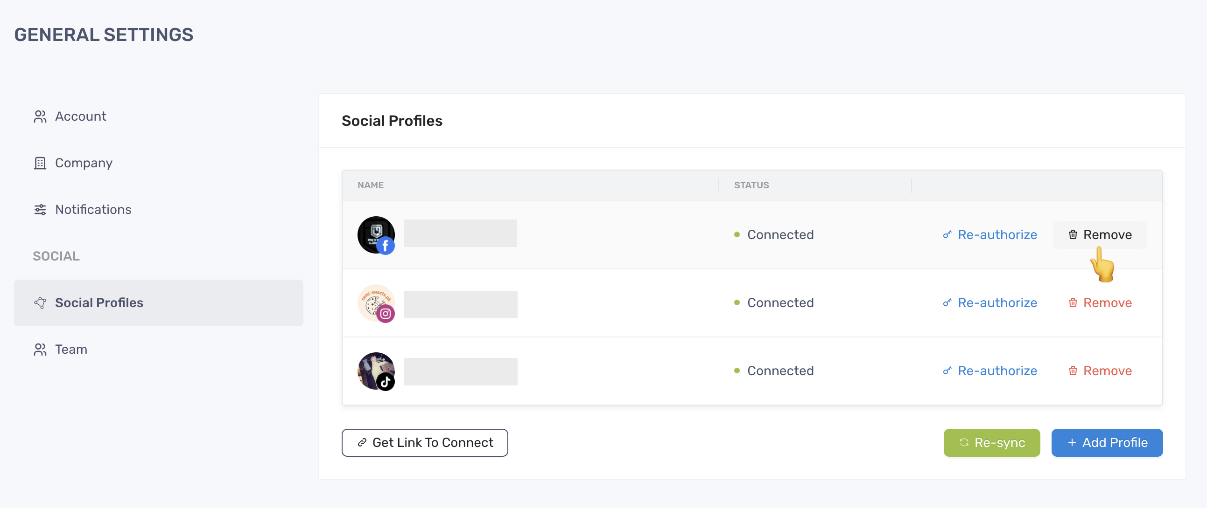Click the Team people icon
This screenshot has height=508, width=1207.
(40, 350)
